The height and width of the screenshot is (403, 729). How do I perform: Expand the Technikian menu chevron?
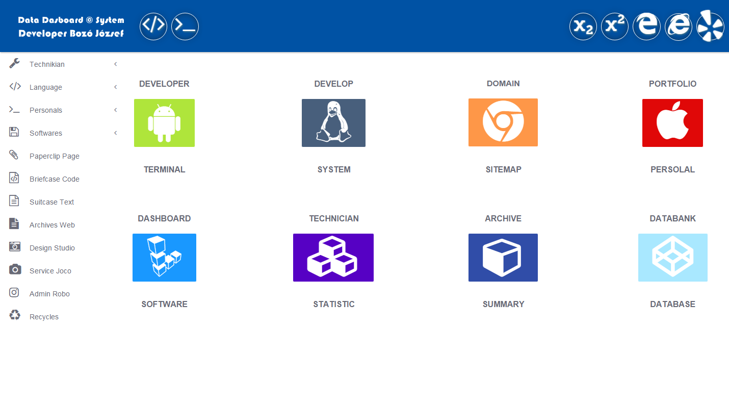[116, 64]
